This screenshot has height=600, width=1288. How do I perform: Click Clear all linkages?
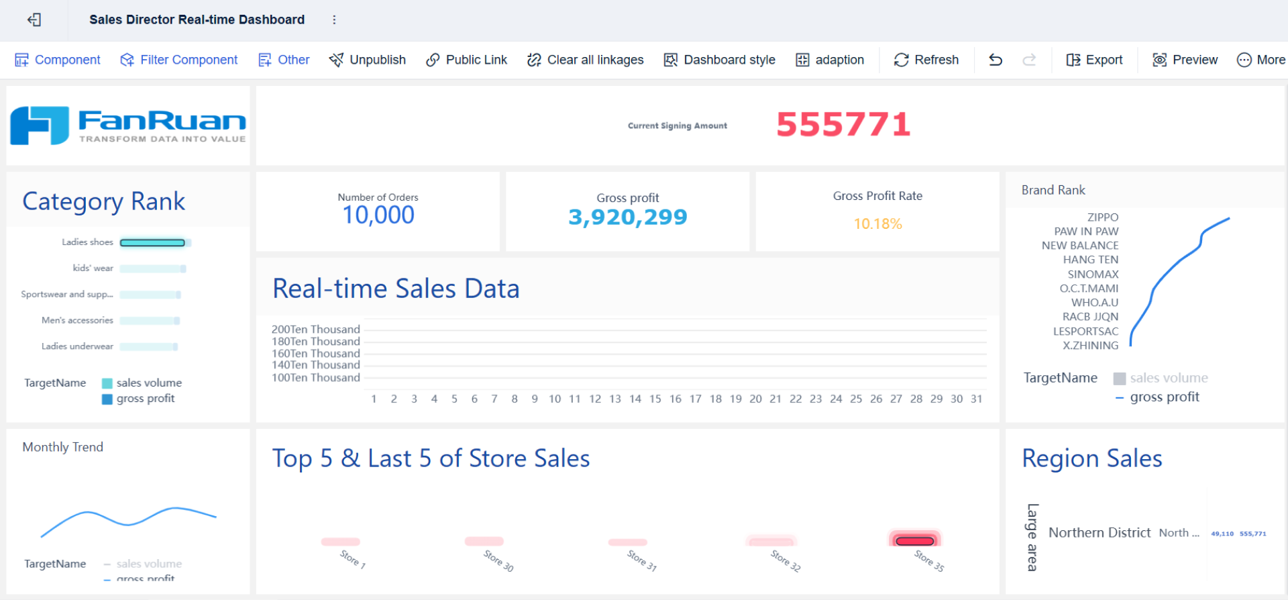(586, 60)
